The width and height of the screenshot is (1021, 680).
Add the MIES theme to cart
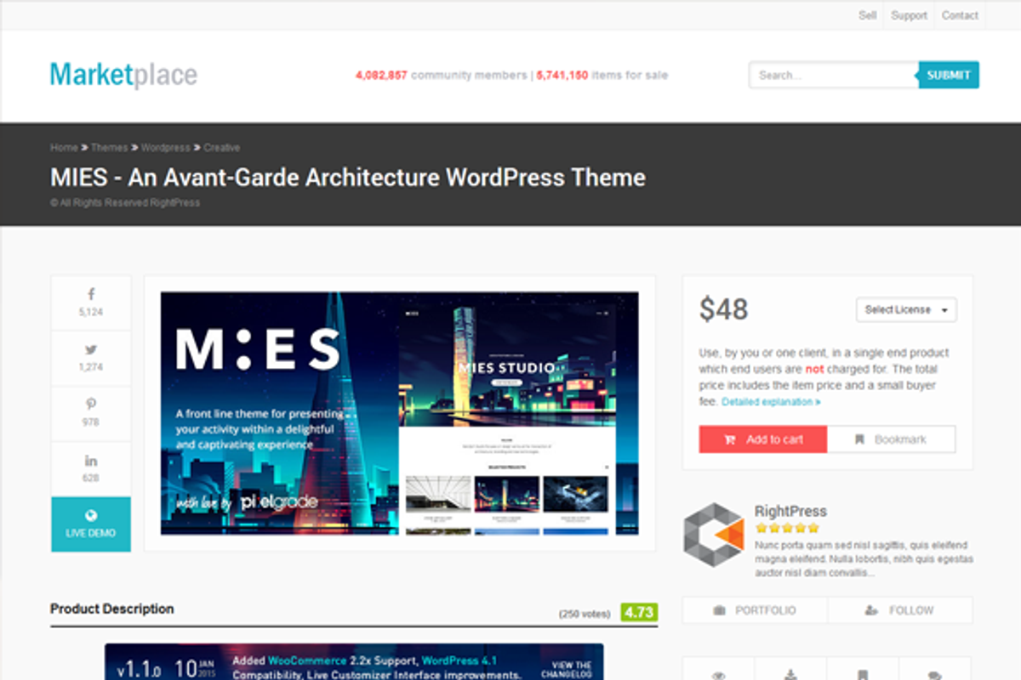[762, 439]
